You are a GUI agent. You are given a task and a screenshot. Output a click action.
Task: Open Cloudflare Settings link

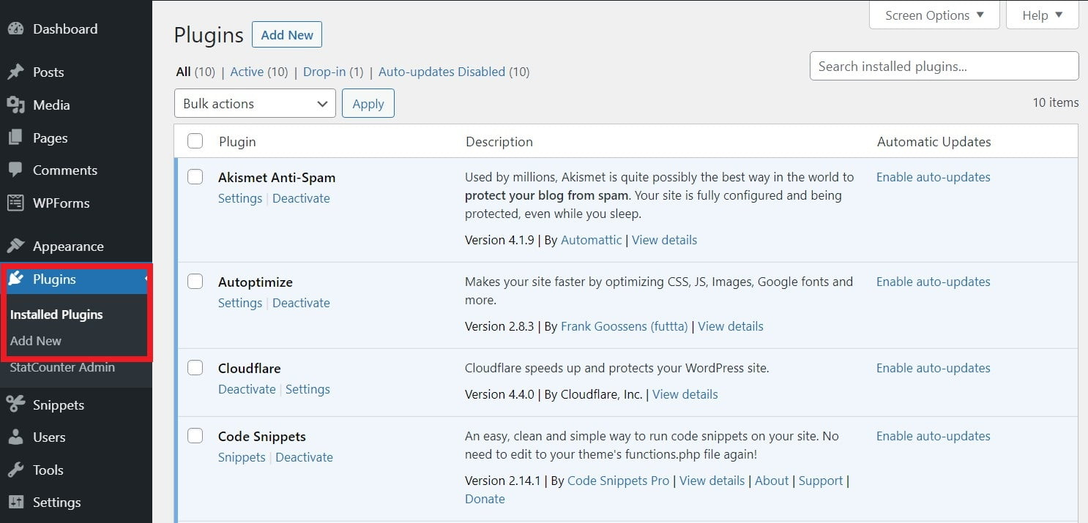(x=308, y=389)
